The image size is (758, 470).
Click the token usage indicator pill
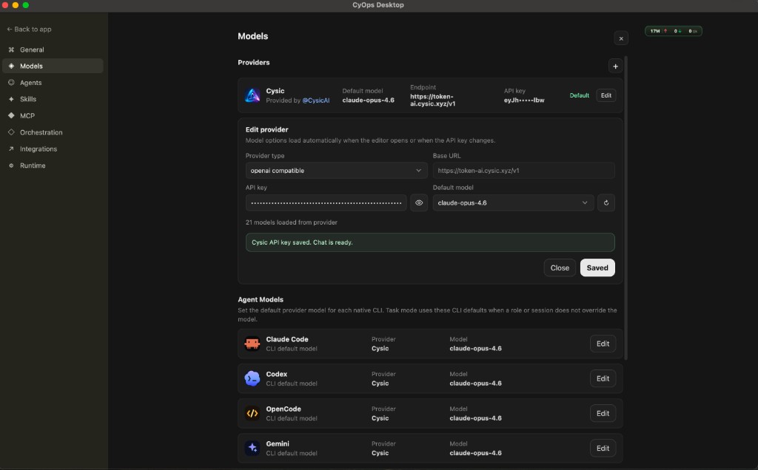(674, 31)
